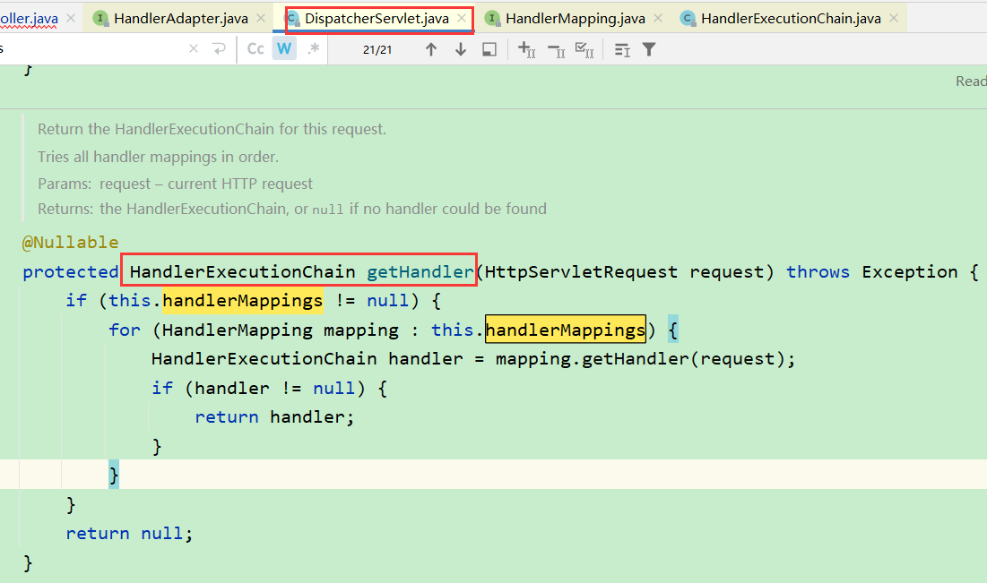Open the partially visible oller.java tab
The image size is (987, 583).
[x=29, y=19]
